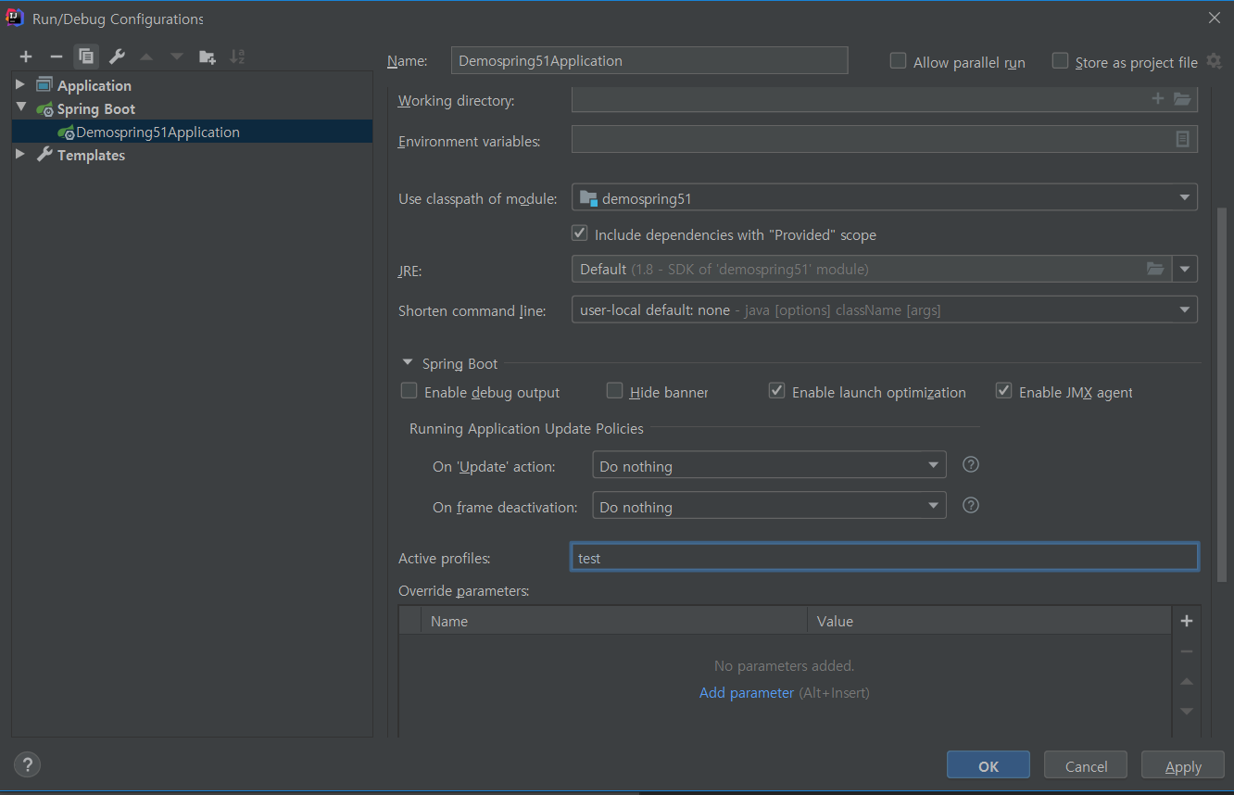Remove override parameter with the minus icon
This screenshot has width=1234, height=795.
click(x=1187, y=651)
